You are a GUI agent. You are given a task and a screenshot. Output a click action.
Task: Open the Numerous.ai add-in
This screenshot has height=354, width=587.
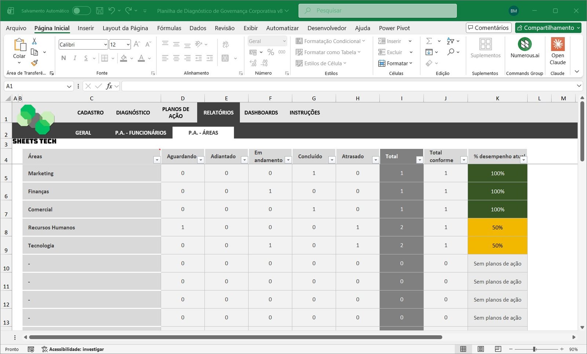pos(525,48)
